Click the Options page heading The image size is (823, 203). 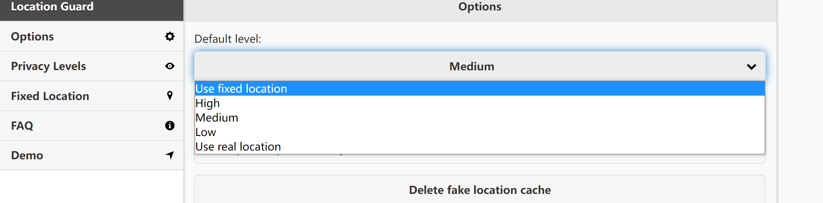pyautogui.click(x=480, y=6)
